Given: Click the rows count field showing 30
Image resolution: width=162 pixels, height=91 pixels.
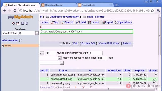Looking at the screenshot, I should 51,53.
